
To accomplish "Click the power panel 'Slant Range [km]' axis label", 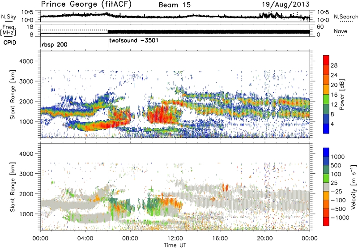I will click(x=13, y=94).
